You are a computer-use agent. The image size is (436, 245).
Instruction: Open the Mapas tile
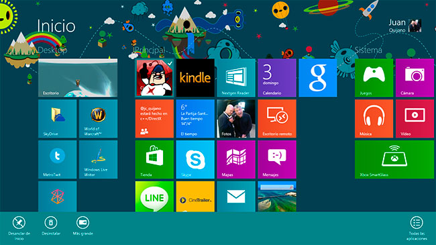click(x=236, y=159)
